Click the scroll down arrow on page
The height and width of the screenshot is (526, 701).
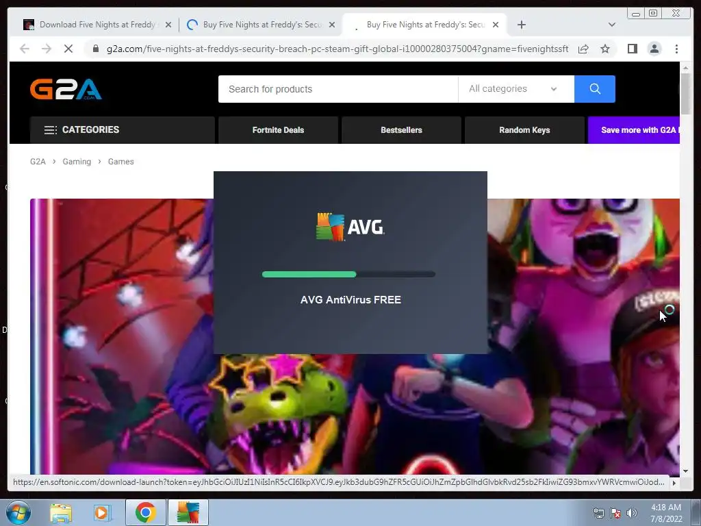pyautogui.click(x=685, y=471)
